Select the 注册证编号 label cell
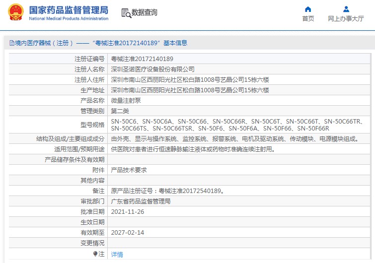This screenshot has width=375, height=263. tap(89, 59)
